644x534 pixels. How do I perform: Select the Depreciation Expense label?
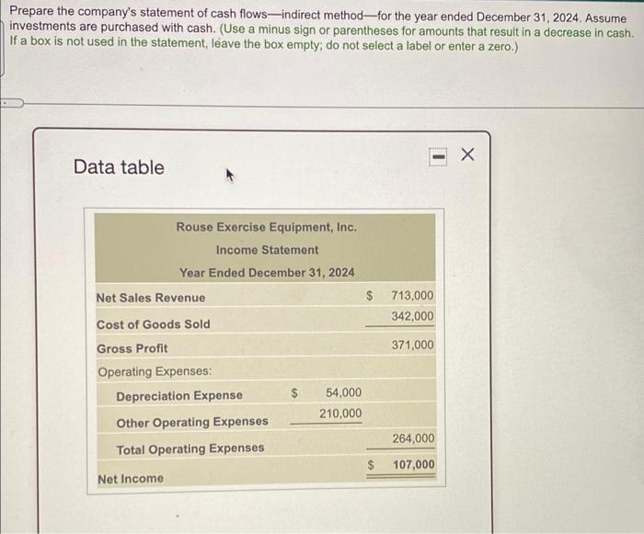click(x=179, y=396)
